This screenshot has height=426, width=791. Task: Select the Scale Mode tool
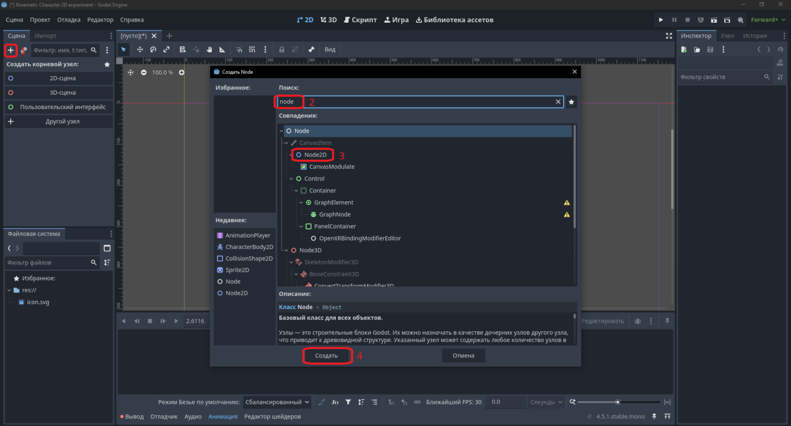coord(166,49)
